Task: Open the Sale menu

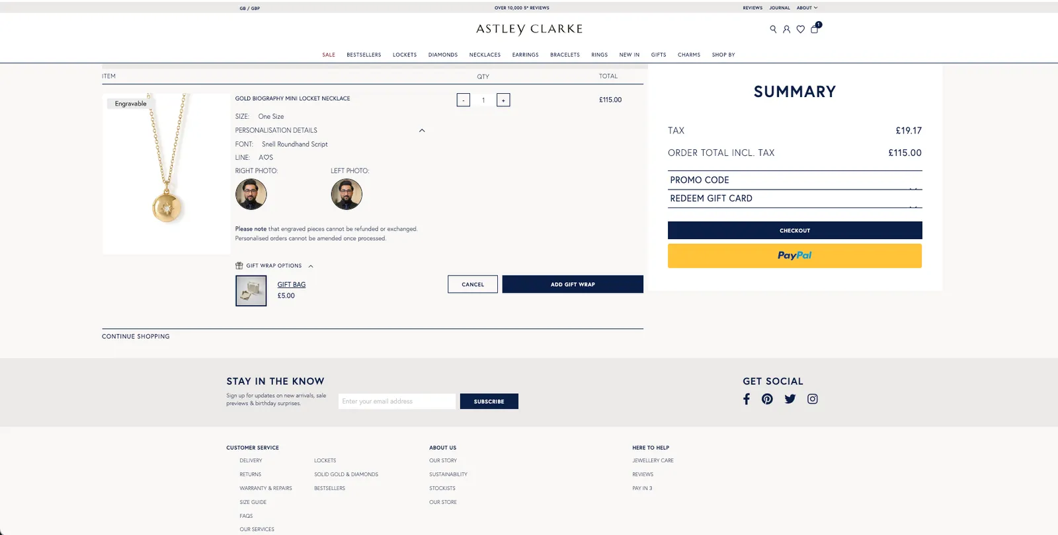Action: pyautogui.click(x=329, y=55)
